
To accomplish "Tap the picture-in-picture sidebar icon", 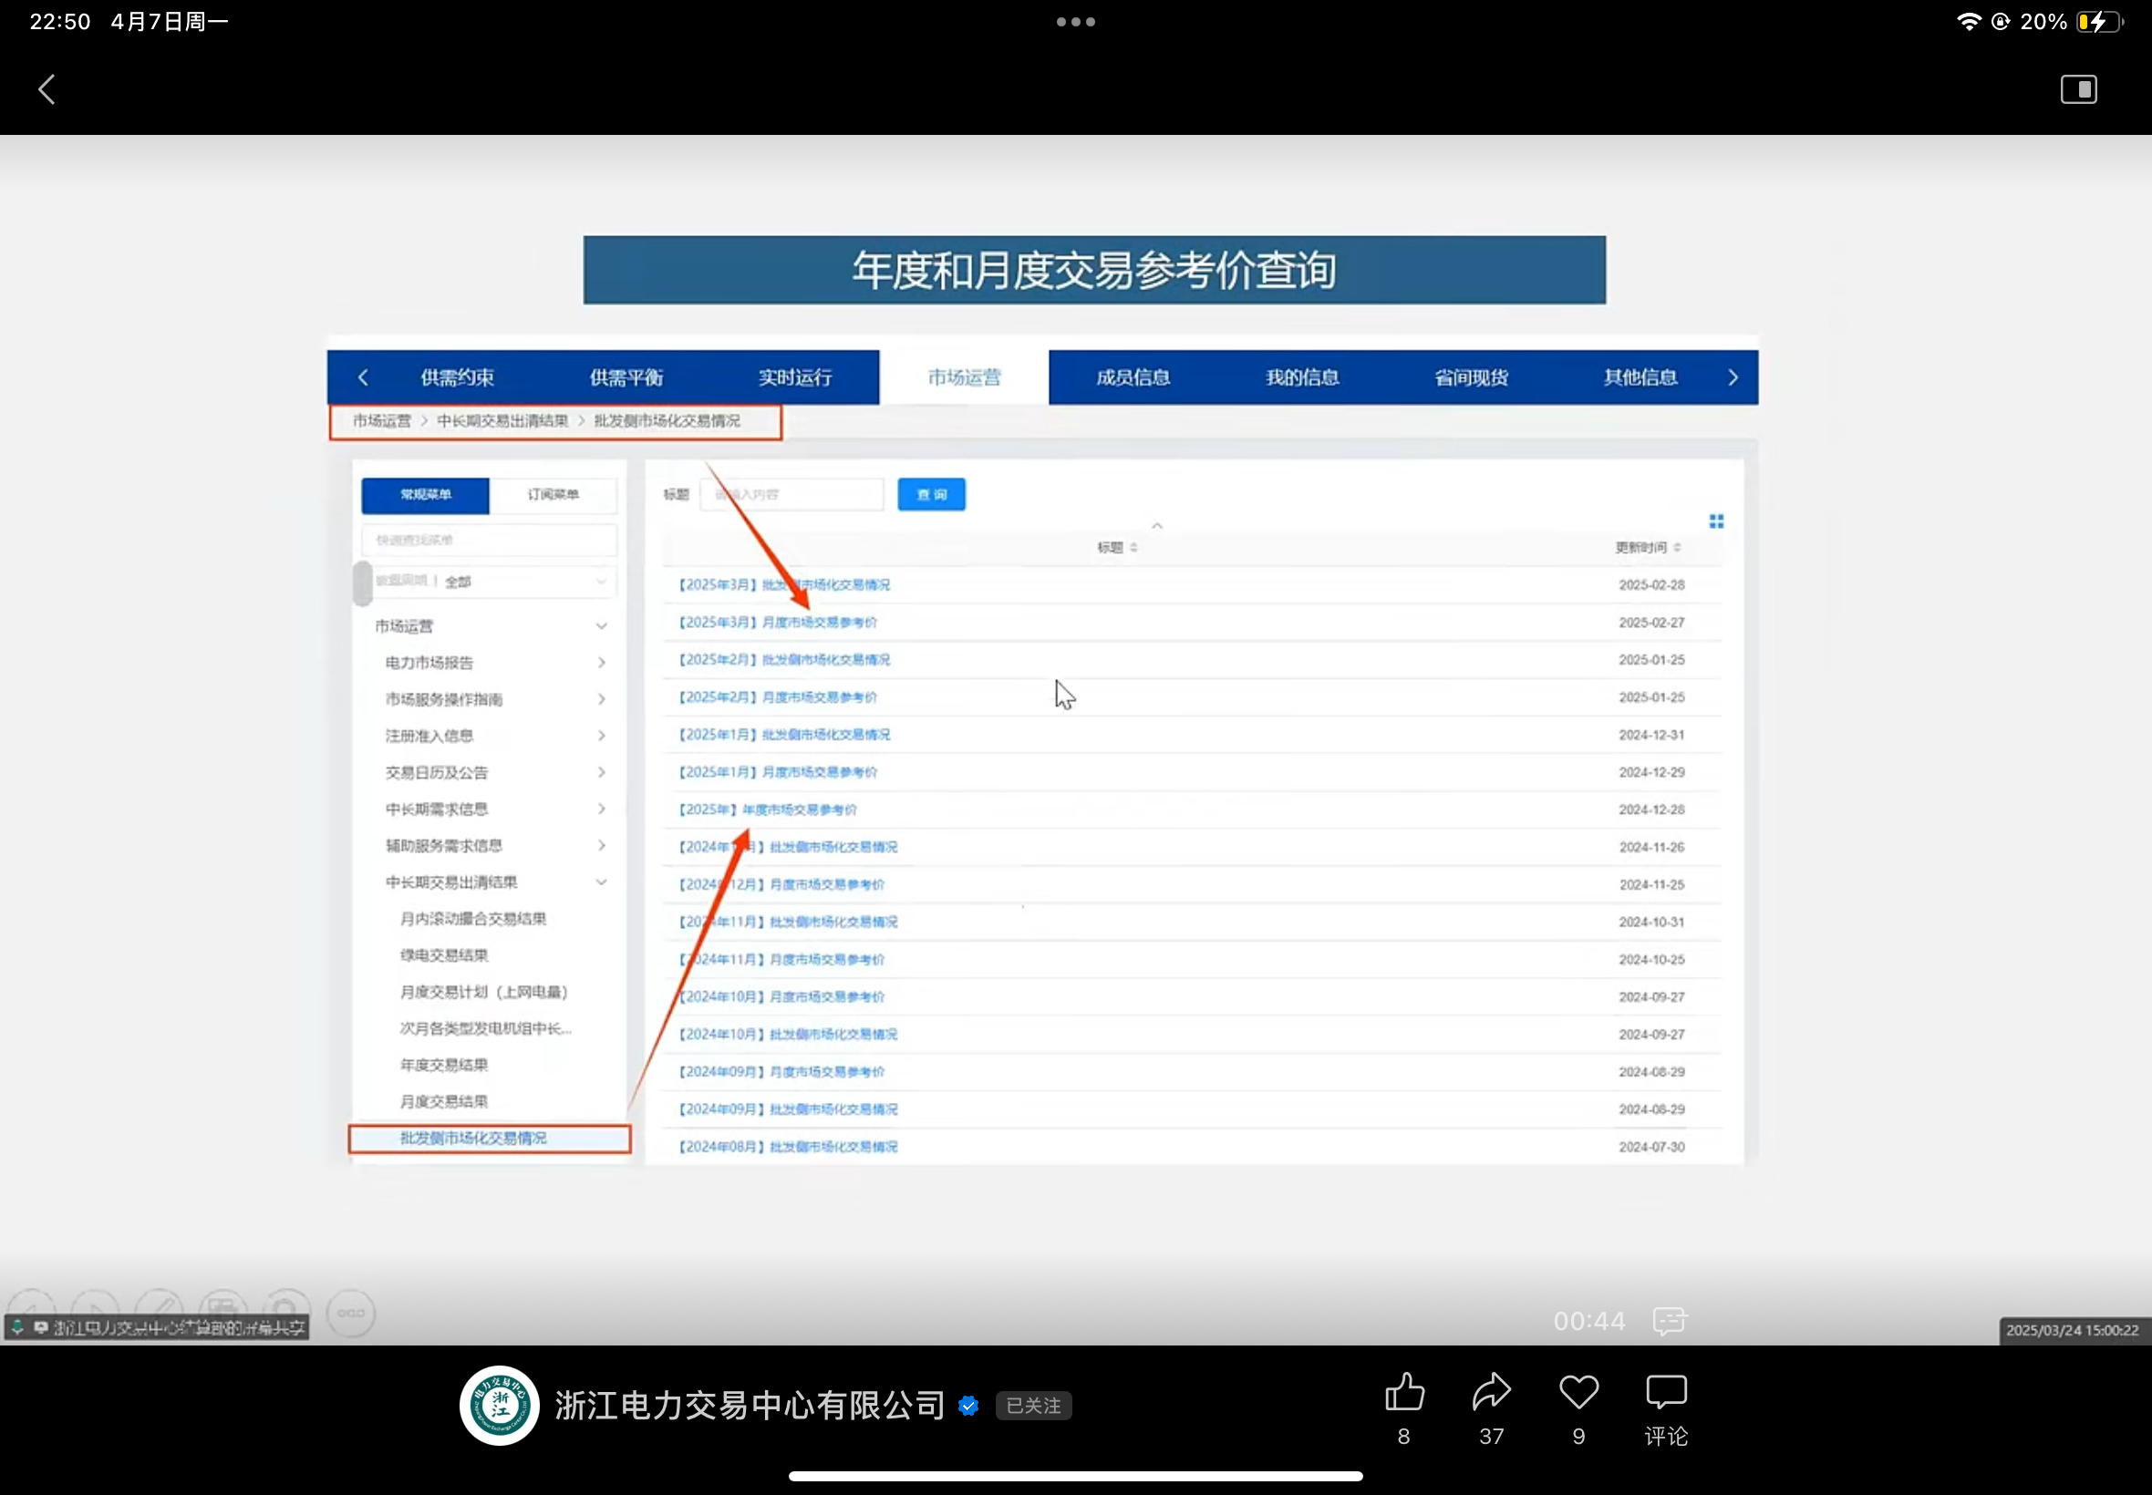I will click(2078, 90).
